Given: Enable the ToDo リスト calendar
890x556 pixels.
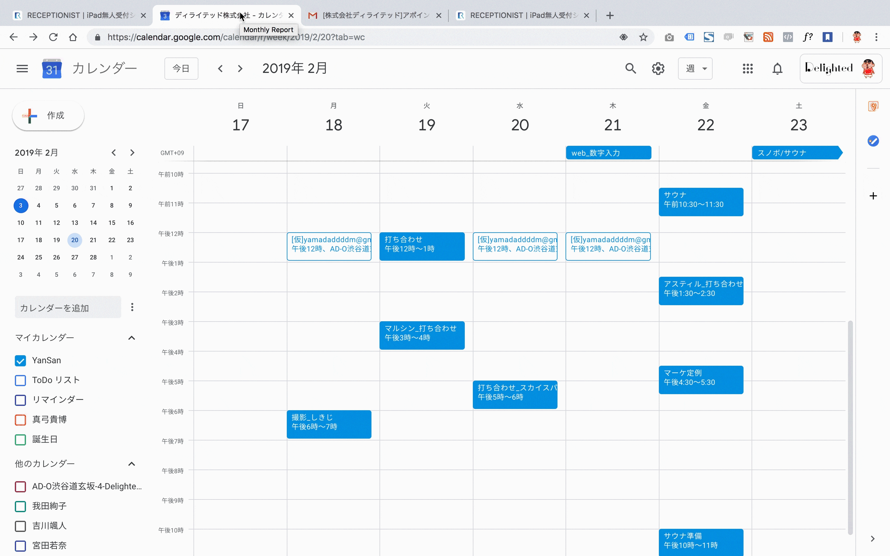Looking at the screenshot, I should 21,380.
